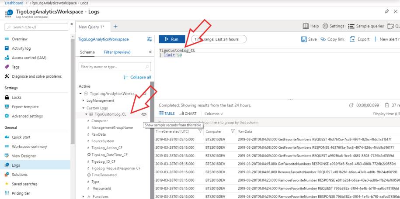Switch to Filter (preview) tab

[x=117, y=52]
